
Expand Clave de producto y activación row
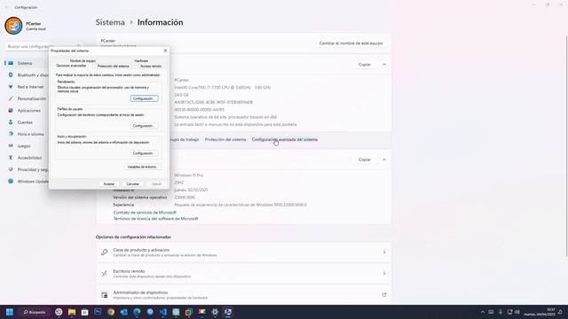click(x=243, y=252)
